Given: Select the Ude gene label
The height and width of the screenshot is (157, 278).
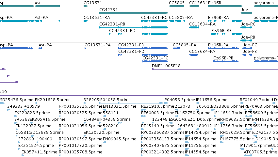Looking at the screenshot, I should pos(244,9).
